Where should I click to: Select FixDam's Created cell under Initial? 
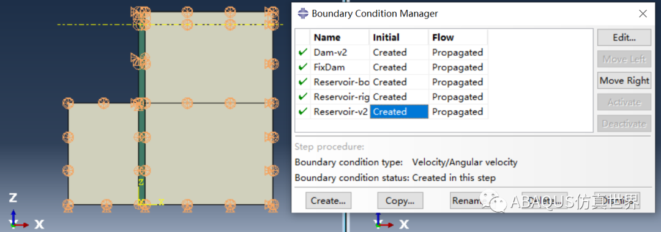tap(399, 67)
